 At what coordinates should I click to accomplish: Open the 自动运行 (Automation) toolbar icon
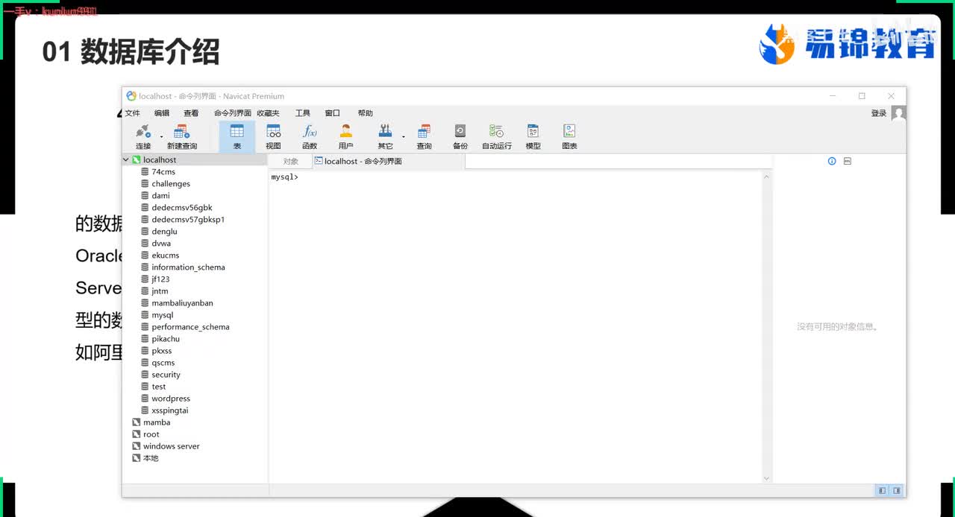pos(497,137)
